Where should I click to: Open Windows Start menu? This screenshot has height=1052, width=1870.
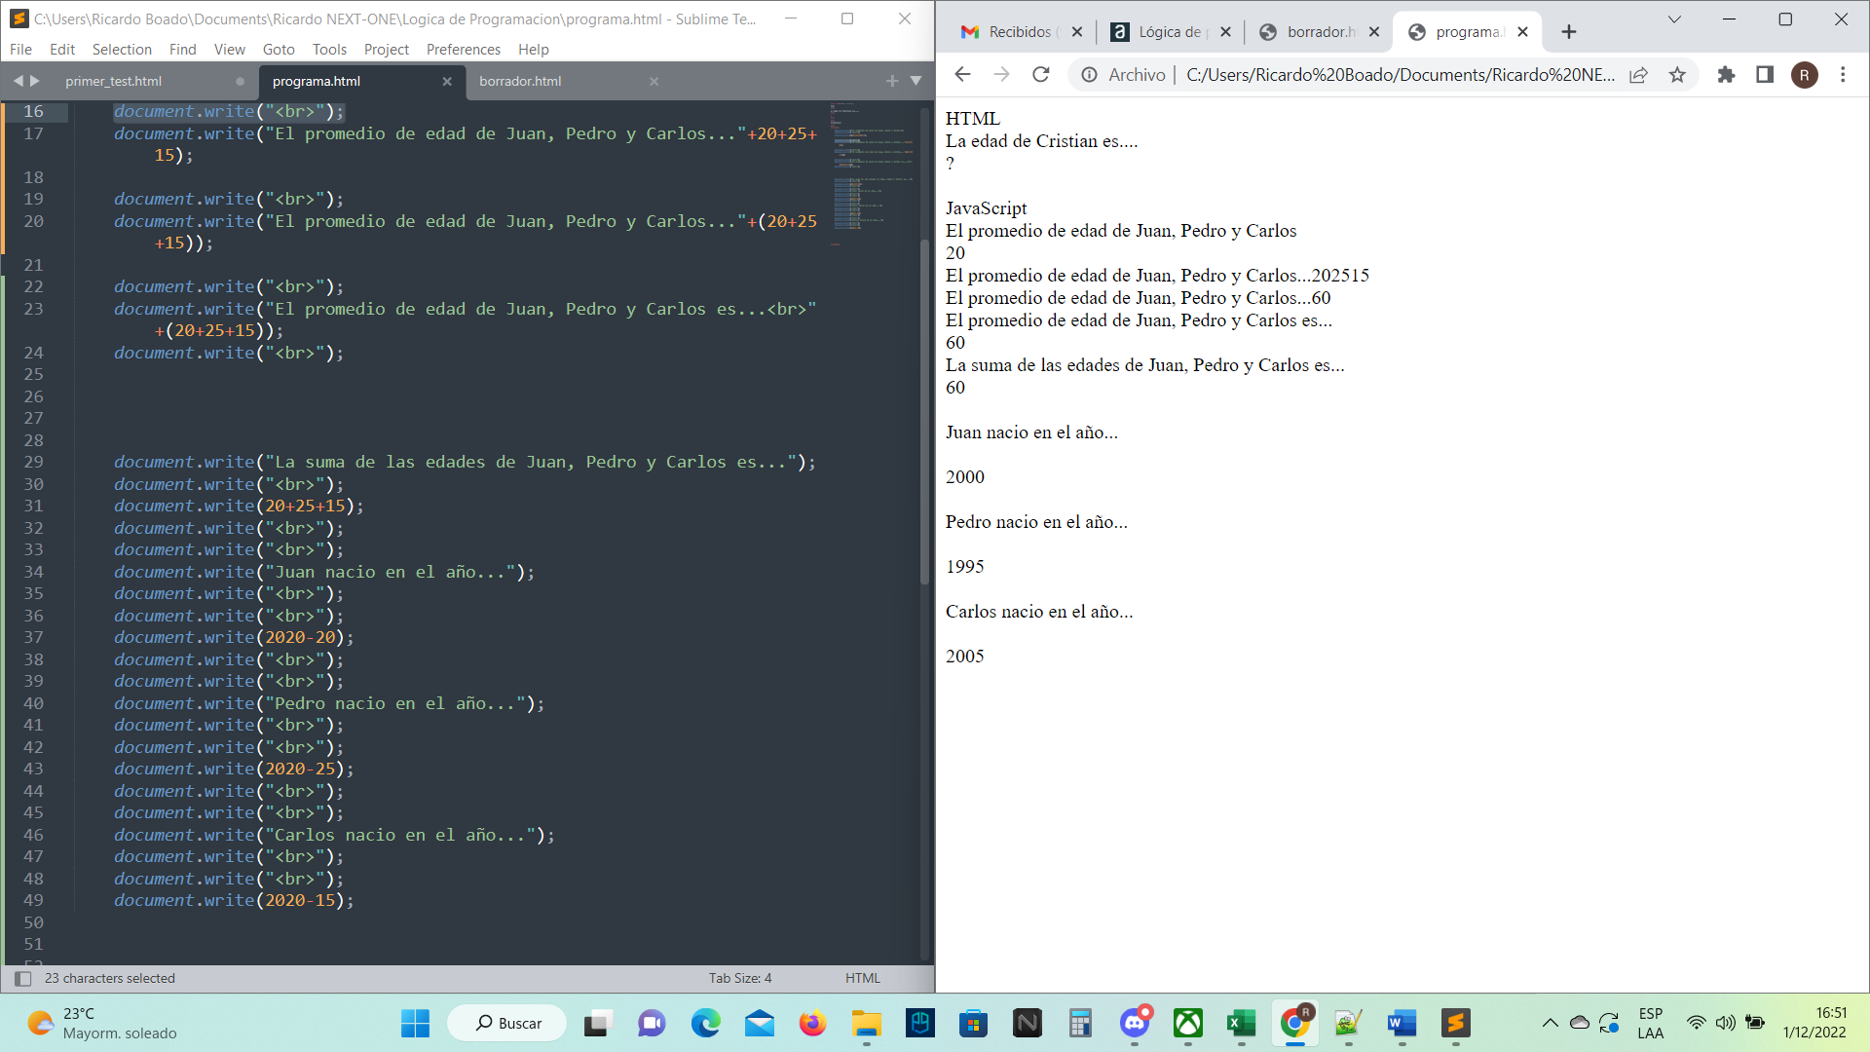click(415, 1023)
